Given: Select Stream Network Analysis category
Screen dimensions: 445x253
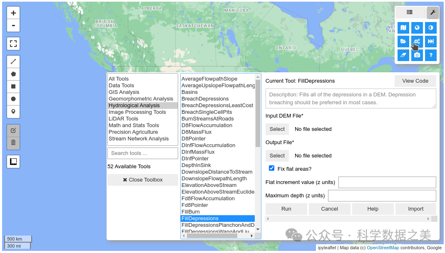Looking at the screenshot, I should coord(139,139).
